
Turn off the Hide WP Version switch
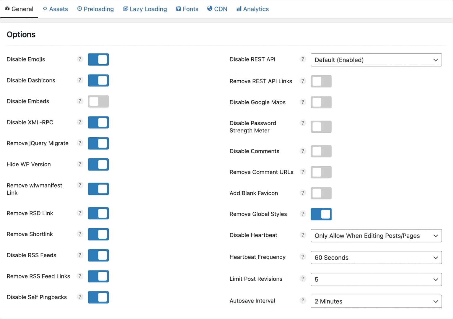coord(98,165)
